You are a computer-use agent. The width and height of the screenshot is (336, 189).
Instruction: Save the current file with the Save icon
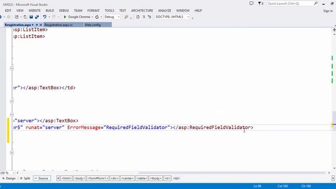point(31,17)
